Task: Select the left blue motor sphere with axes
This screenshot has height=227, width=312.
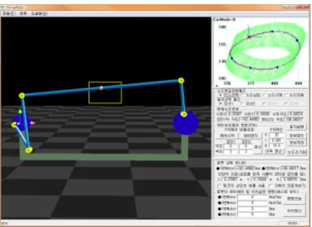Action: click(x=22, y=123)
